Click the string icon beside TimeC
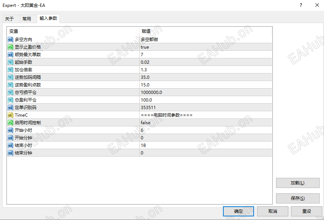The width and height of the screenshot is (324, 220). (10, 115)
